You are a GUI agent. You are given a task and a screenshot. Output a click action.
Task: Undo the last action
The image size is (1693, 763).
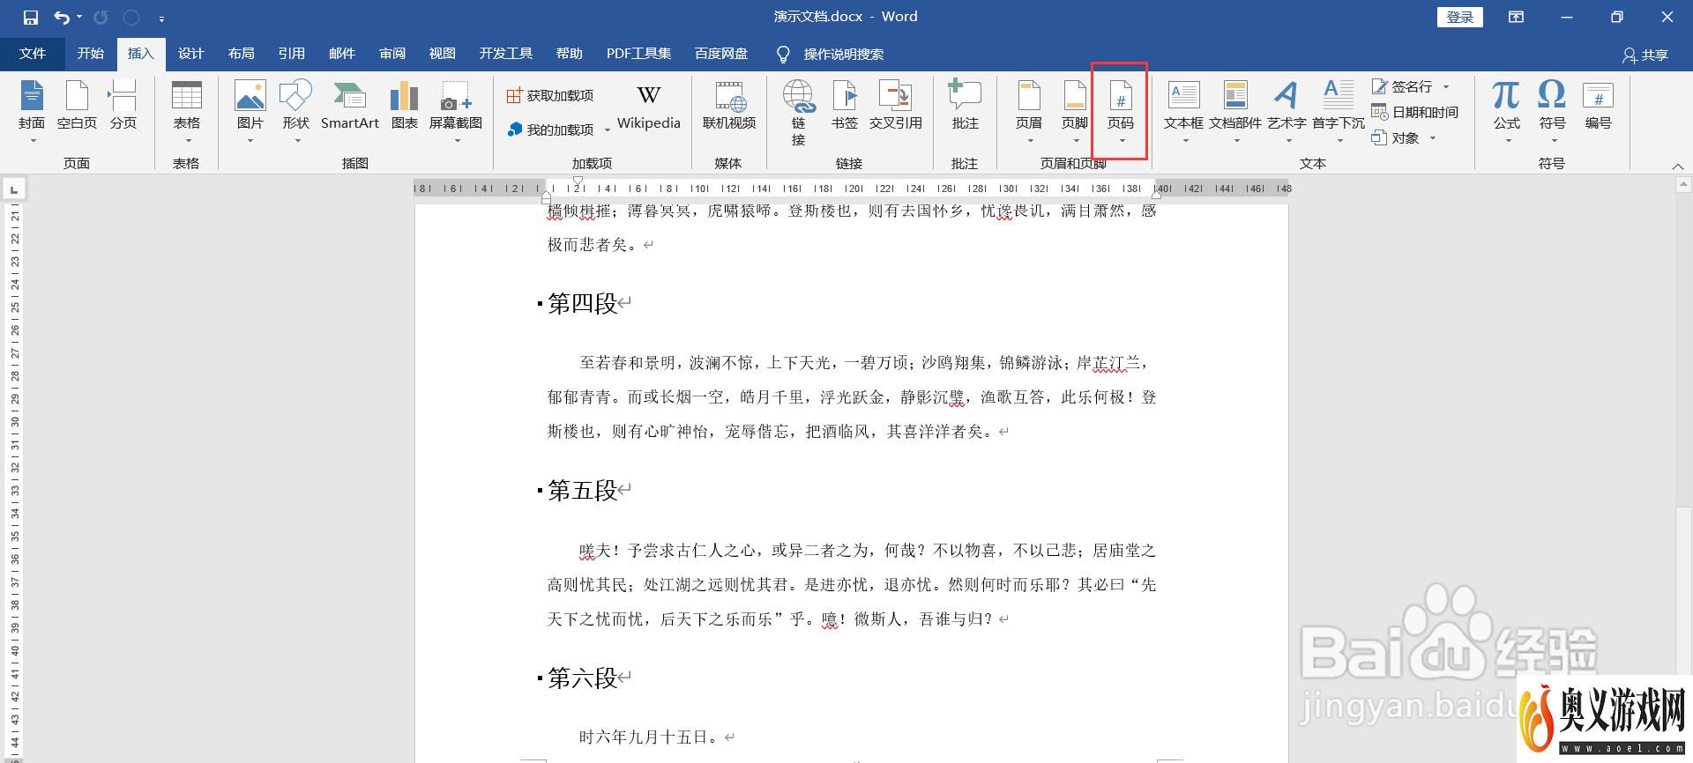[62, 17]
